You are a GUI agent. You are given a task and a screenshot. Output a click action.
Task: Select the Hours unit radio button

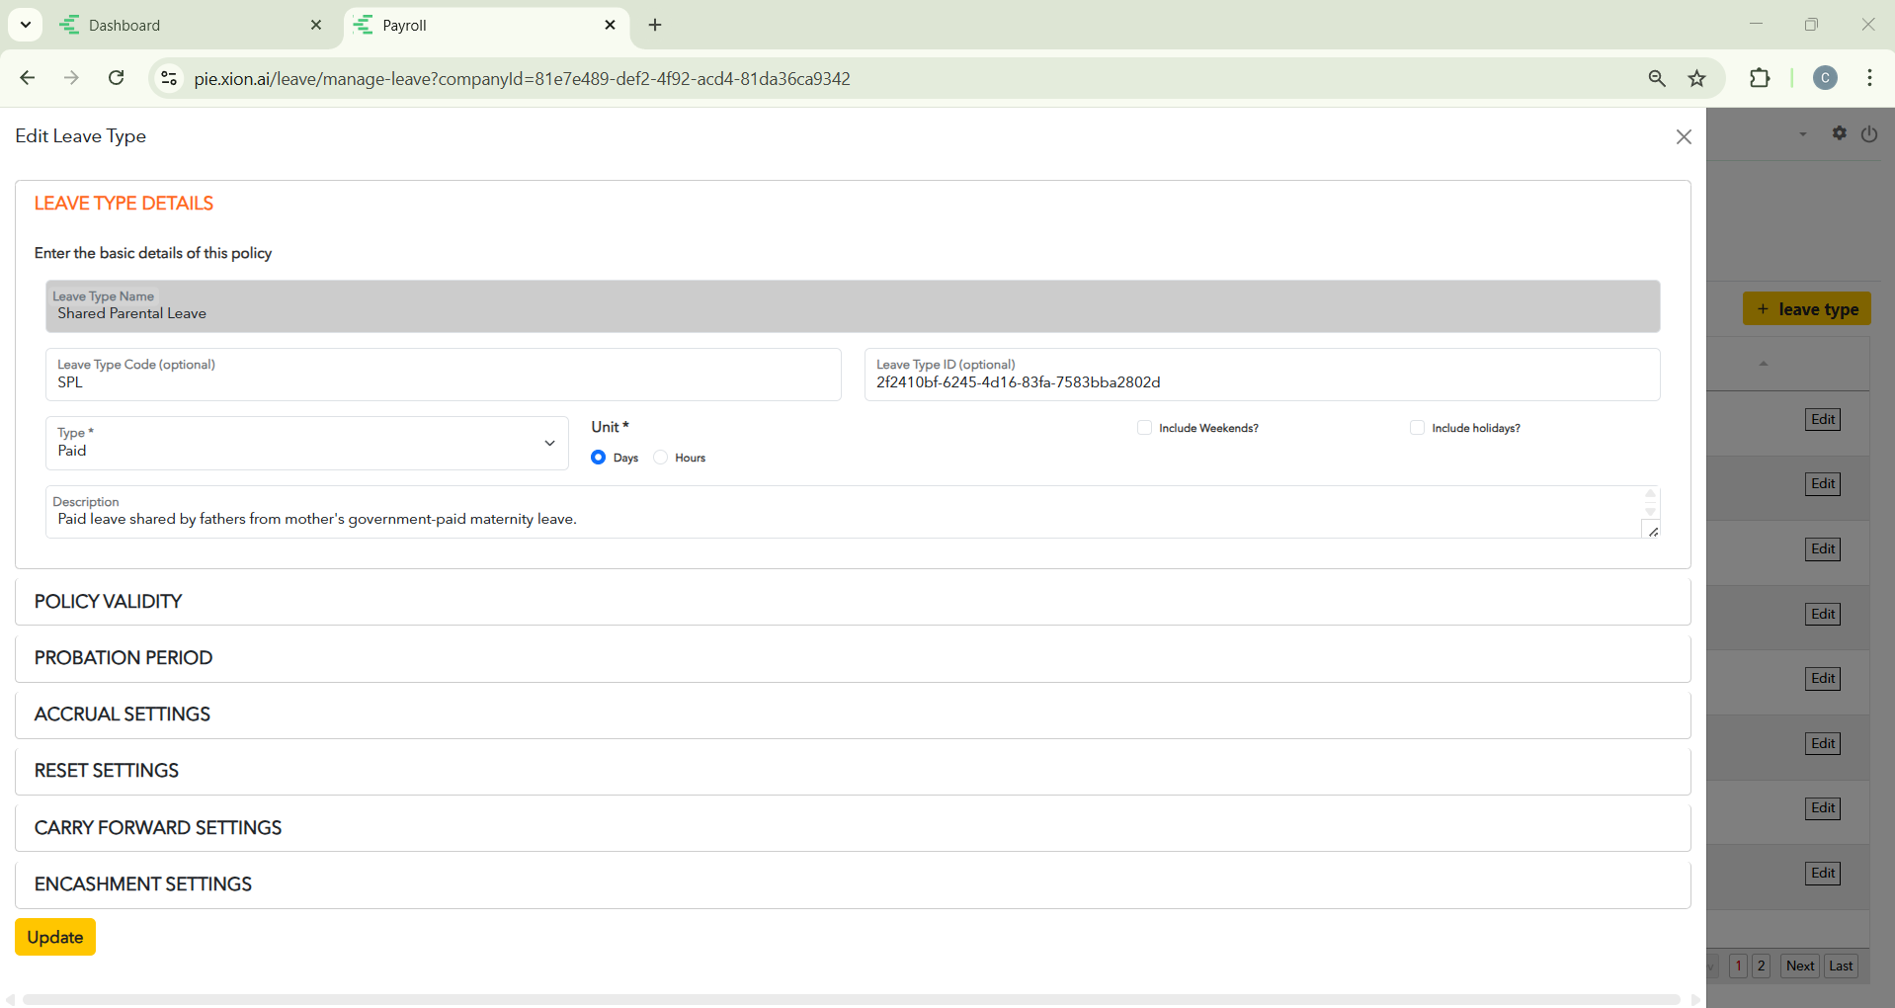pos(661,458)
